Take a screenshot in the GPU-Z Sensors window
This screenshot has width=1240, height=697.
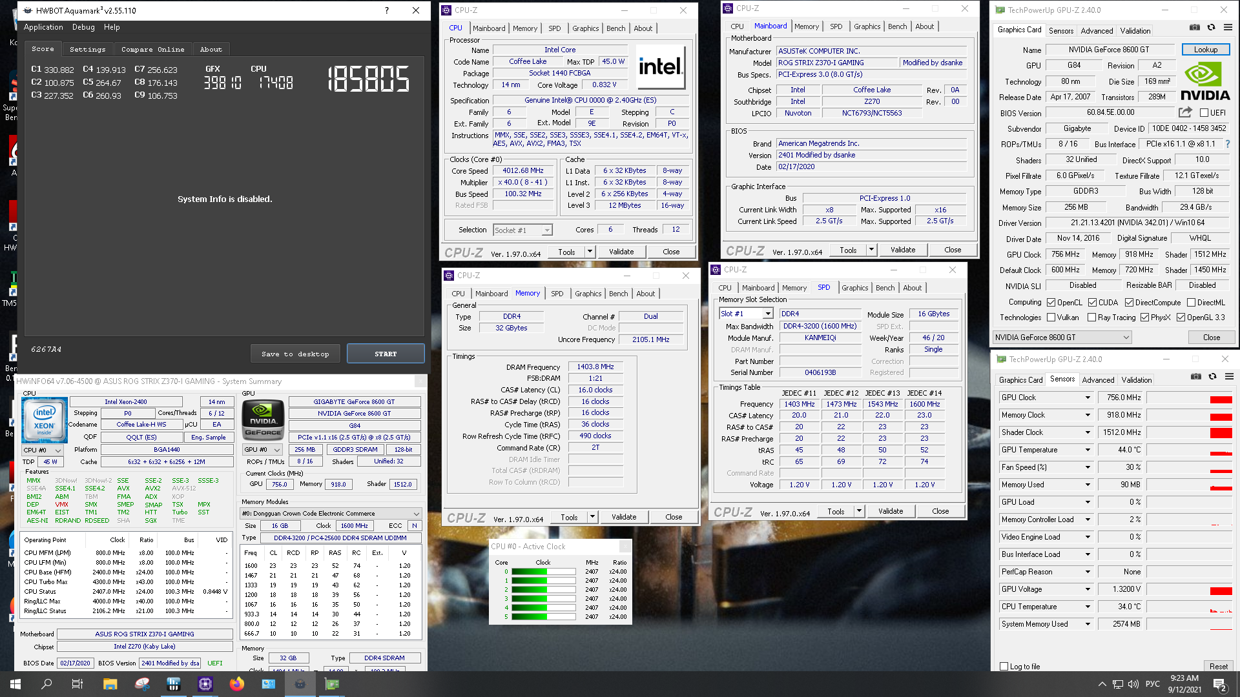pos(1196,376)
